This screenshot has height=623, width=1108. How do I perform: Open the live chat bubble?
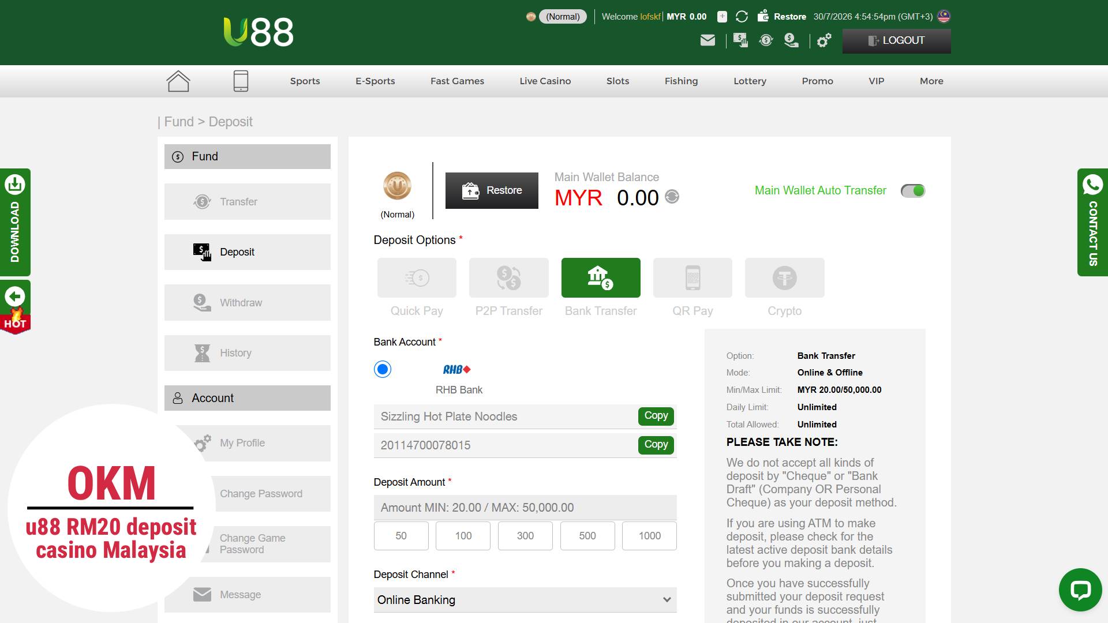tap(1080, 590)
